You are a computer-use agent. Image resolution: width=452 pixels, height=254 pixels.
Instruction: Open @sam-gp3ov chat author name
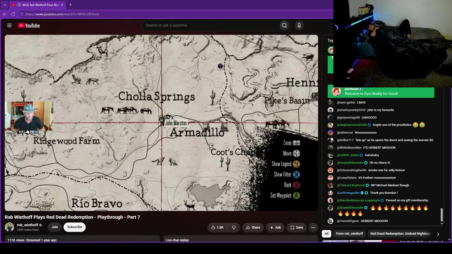click(346, 102)
